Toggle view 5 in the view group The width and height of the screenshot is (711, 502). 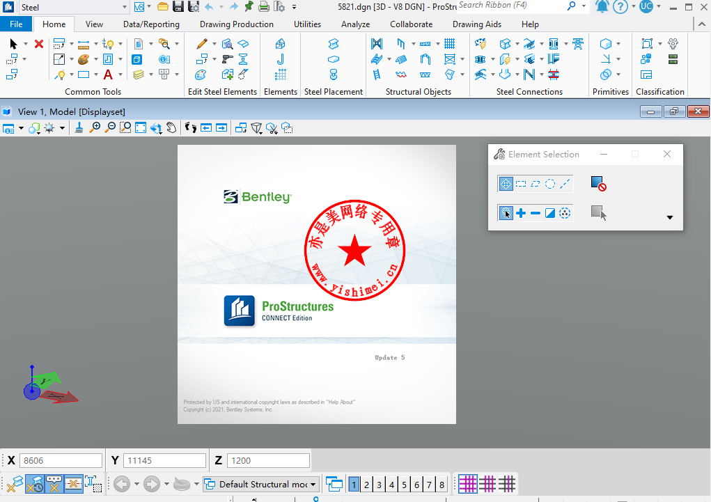click(404, 485)
